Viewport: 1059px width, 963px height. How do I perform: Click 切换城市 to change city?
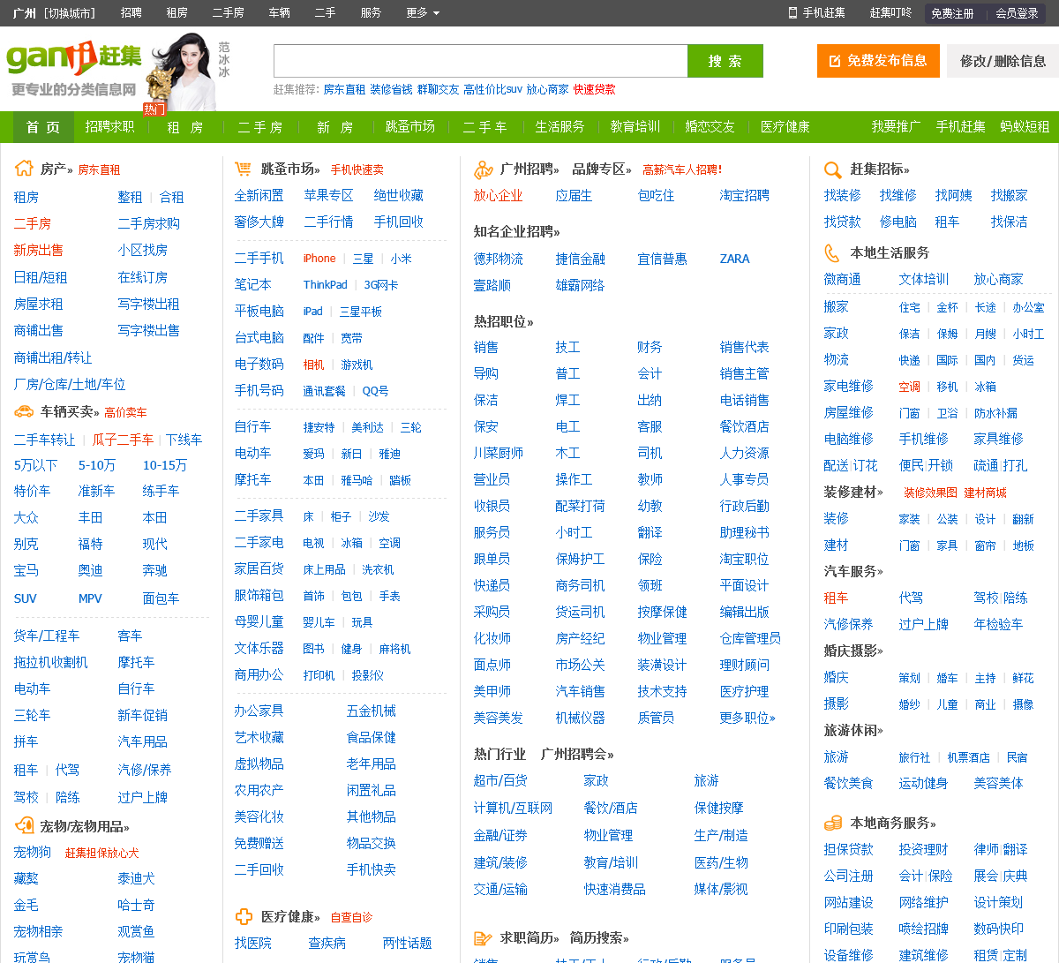[71, 12]
